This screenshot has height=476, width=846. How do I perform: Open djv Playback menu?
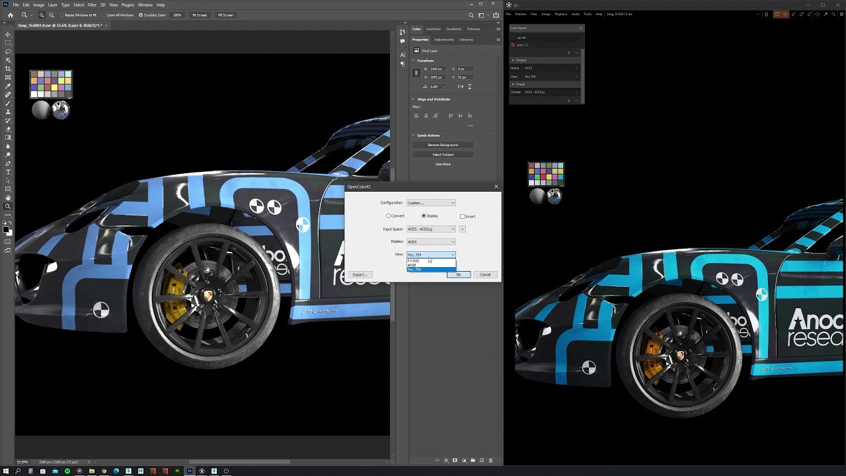coord(561,14)
